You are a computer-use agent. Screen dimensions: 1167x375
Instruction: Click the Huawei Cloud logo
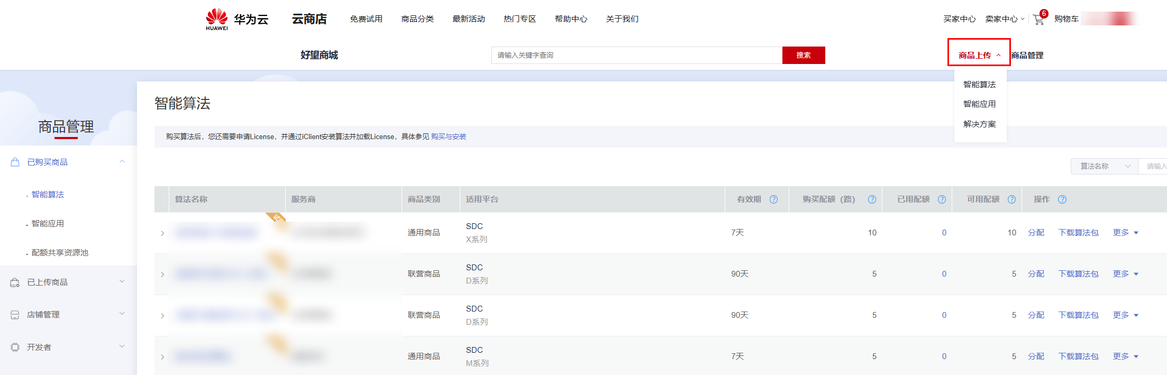[236, 20]
